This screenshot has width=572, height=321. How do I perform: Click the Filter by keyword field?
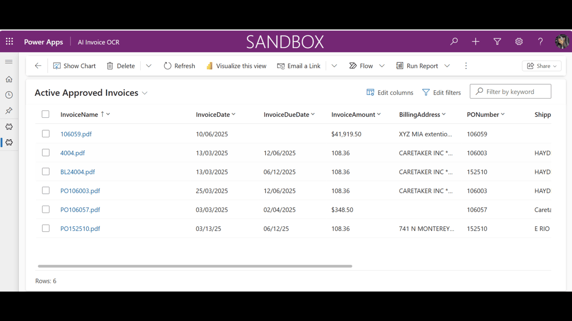tap(510, 91)
